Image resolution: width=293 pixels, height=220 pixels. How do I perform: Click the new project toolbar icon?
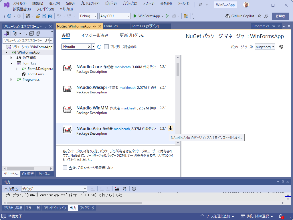pos(28,16)
